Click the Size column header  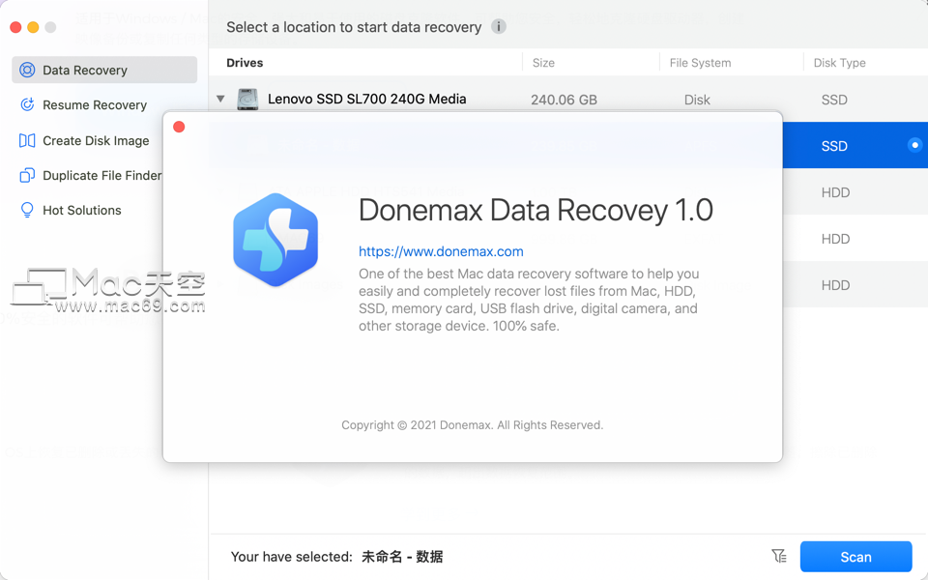543,63
